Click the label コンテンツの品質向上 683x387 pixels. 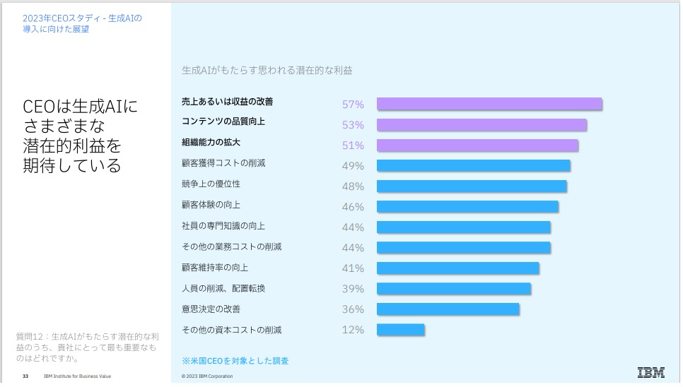coord(223,122)
